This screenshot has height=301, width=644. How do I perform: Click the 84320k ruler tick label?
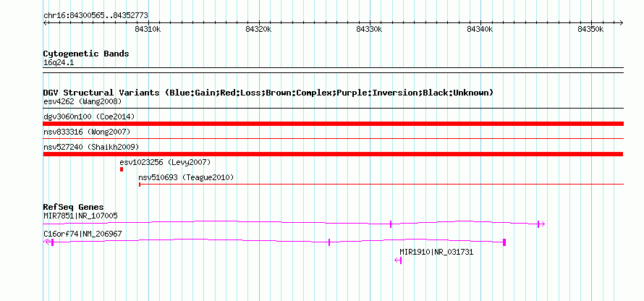coord(258,29)
